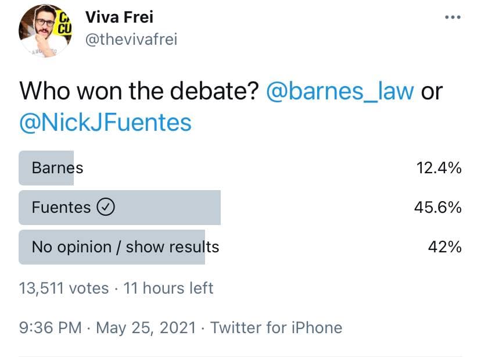The height and width of the screenshot is (357, 481).
Task: Click the checkmark icon beside Fuentes
Action: click(106, 207)
